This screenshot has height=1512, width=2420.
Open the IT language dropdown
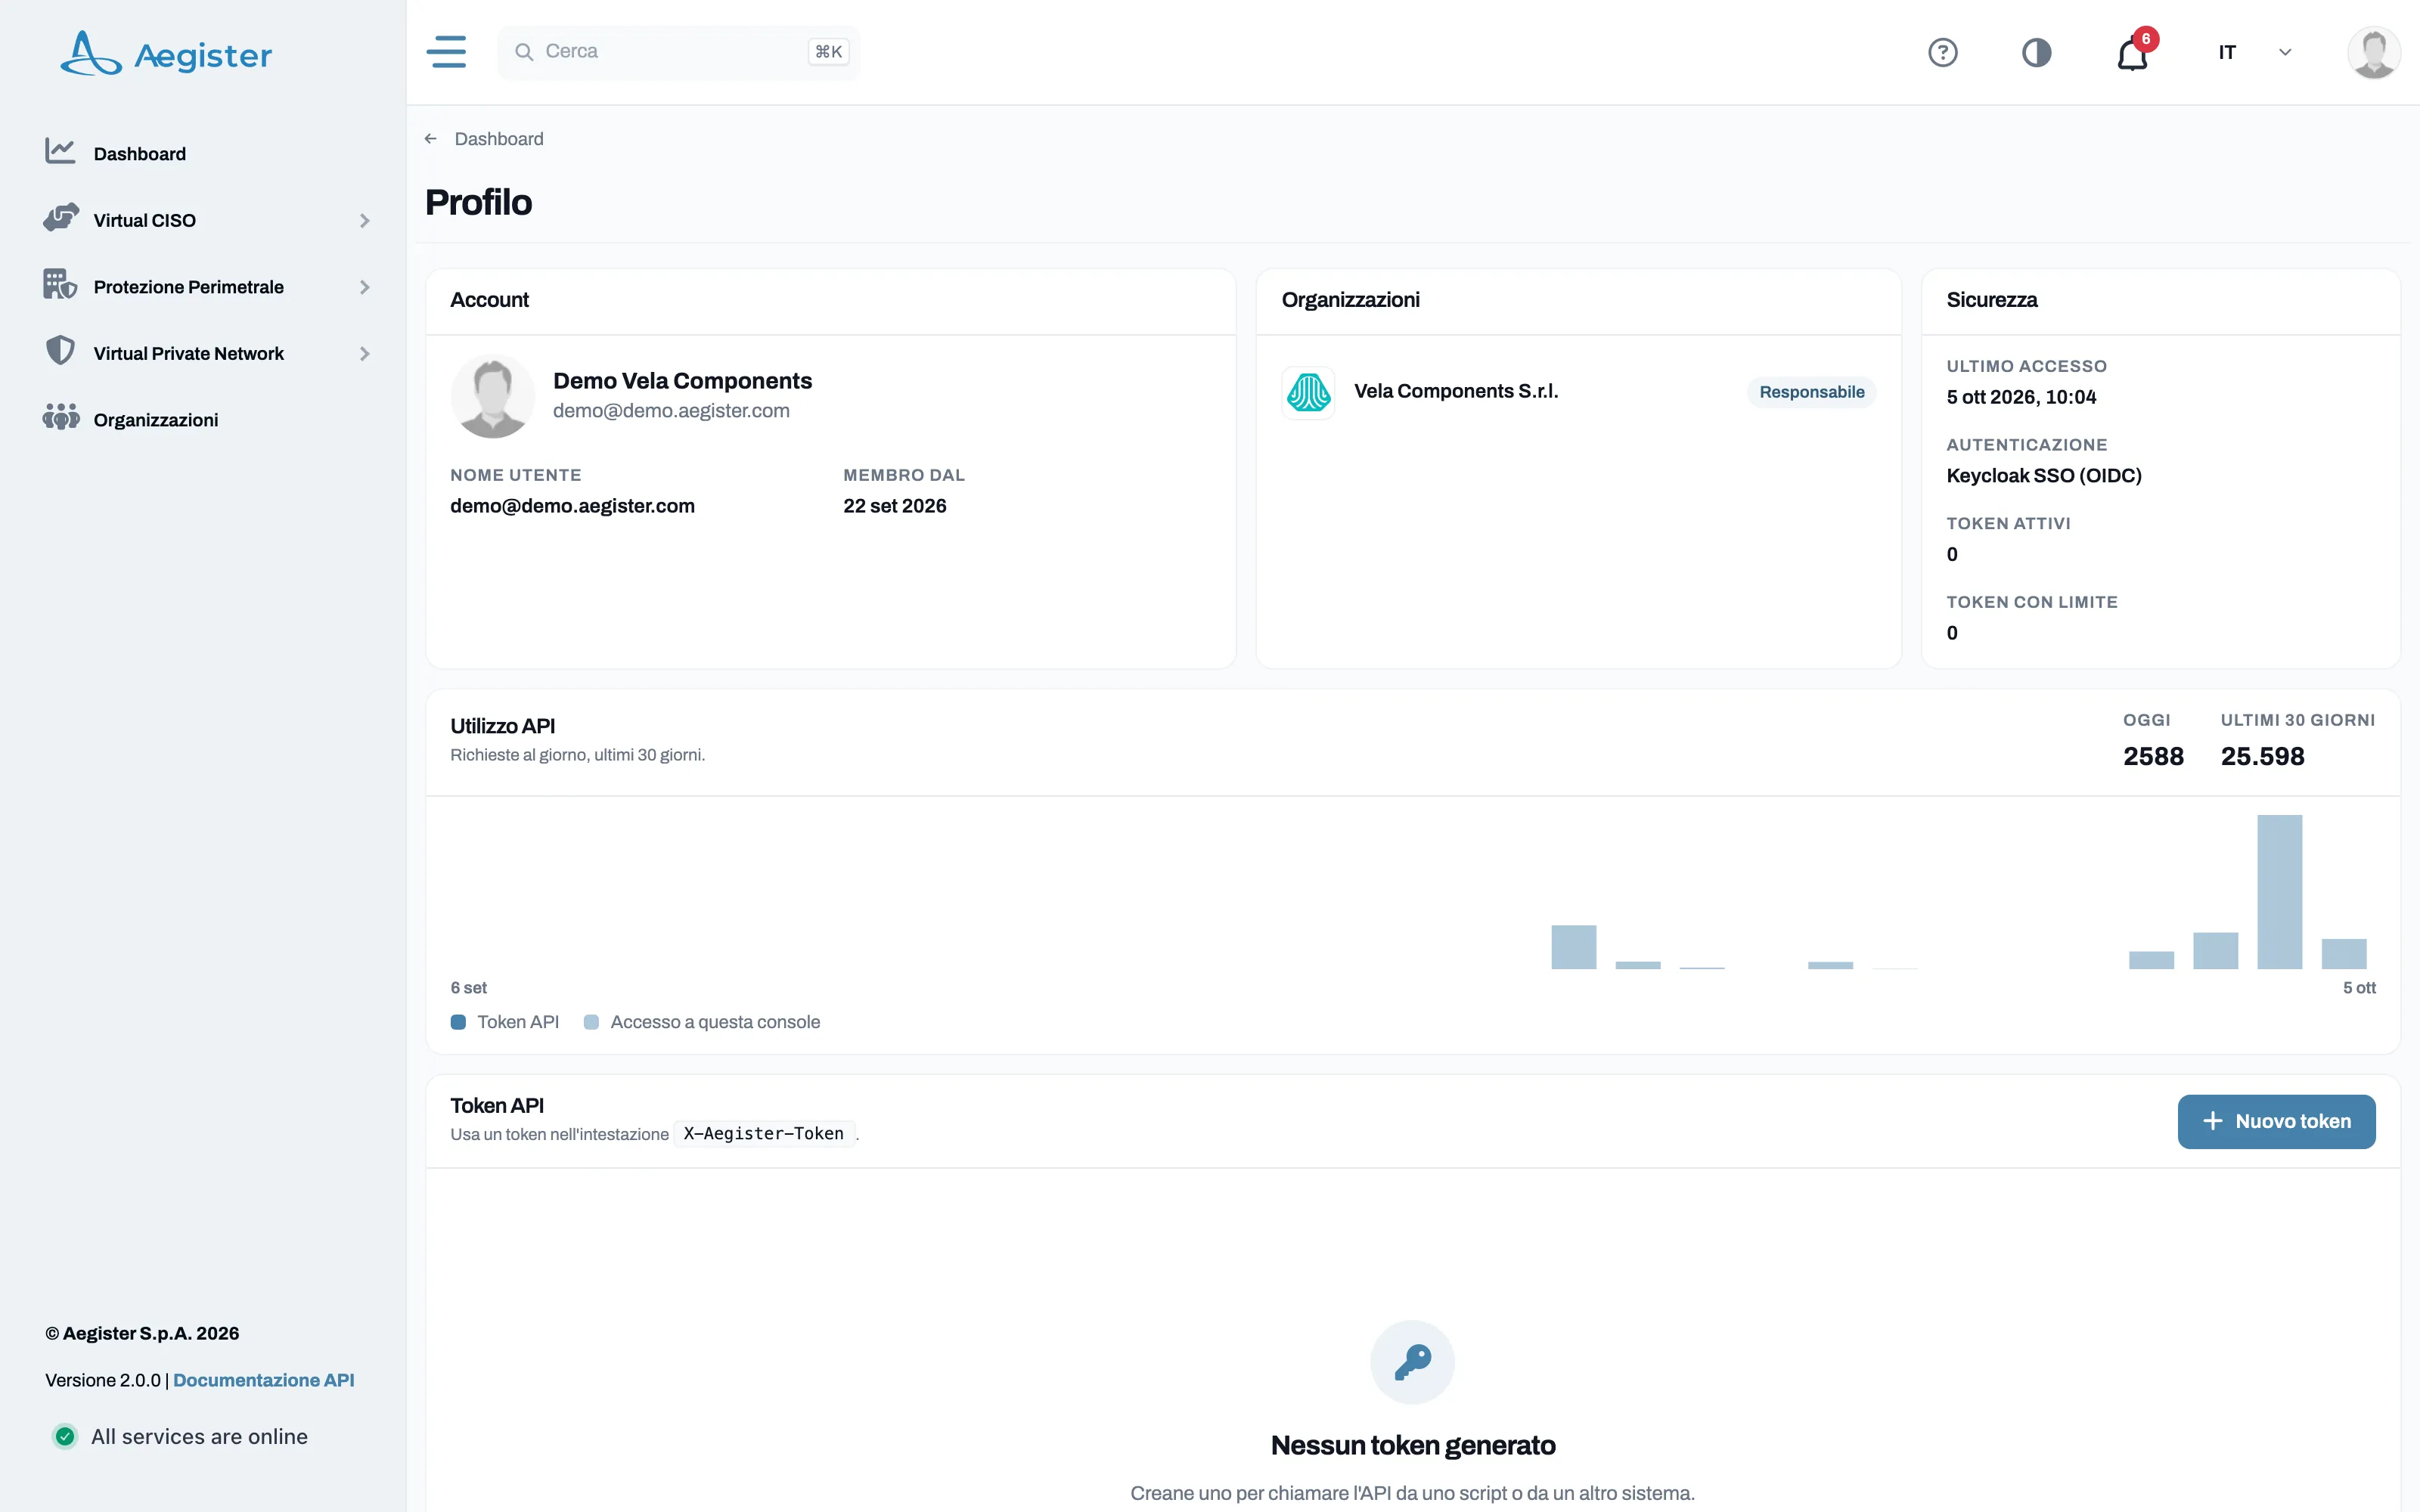pyautogui.click(x=2254, y=52)
